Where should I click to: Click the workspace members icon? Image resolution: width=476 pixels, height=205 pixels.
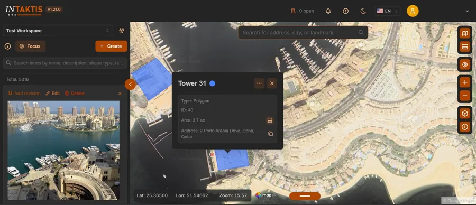click(122, 31)
